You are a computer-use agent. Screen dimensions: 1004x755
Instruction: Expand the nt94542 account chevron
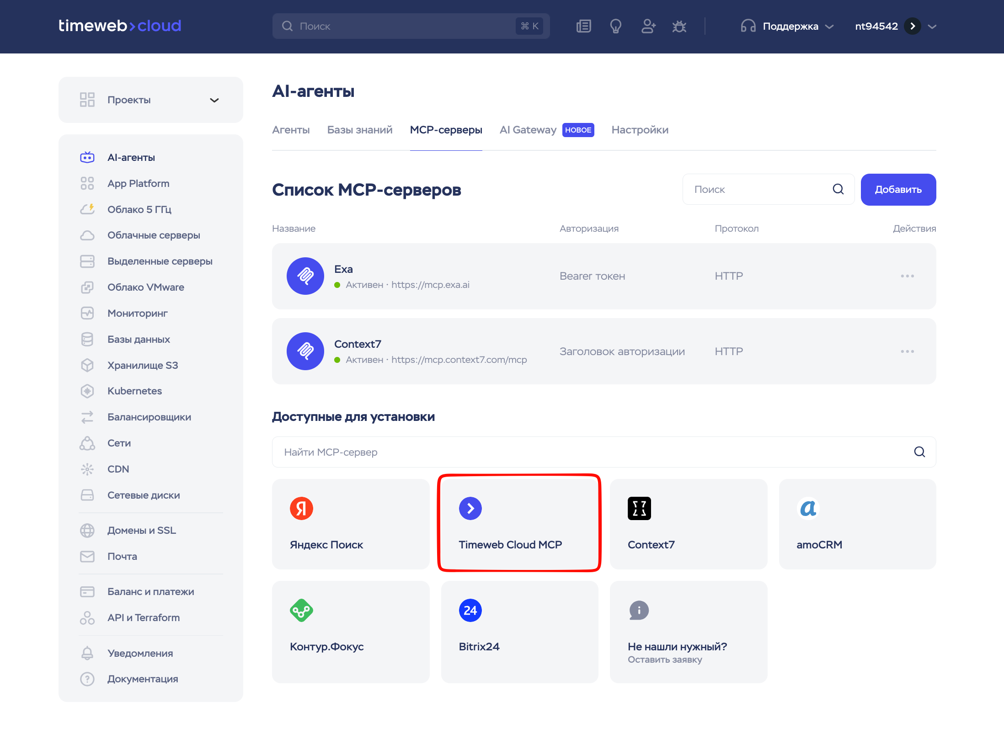[x=932, y=27]
